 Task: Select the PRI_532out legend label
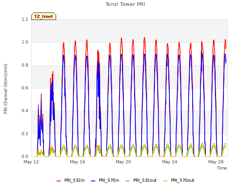click(x=145, y=180)
